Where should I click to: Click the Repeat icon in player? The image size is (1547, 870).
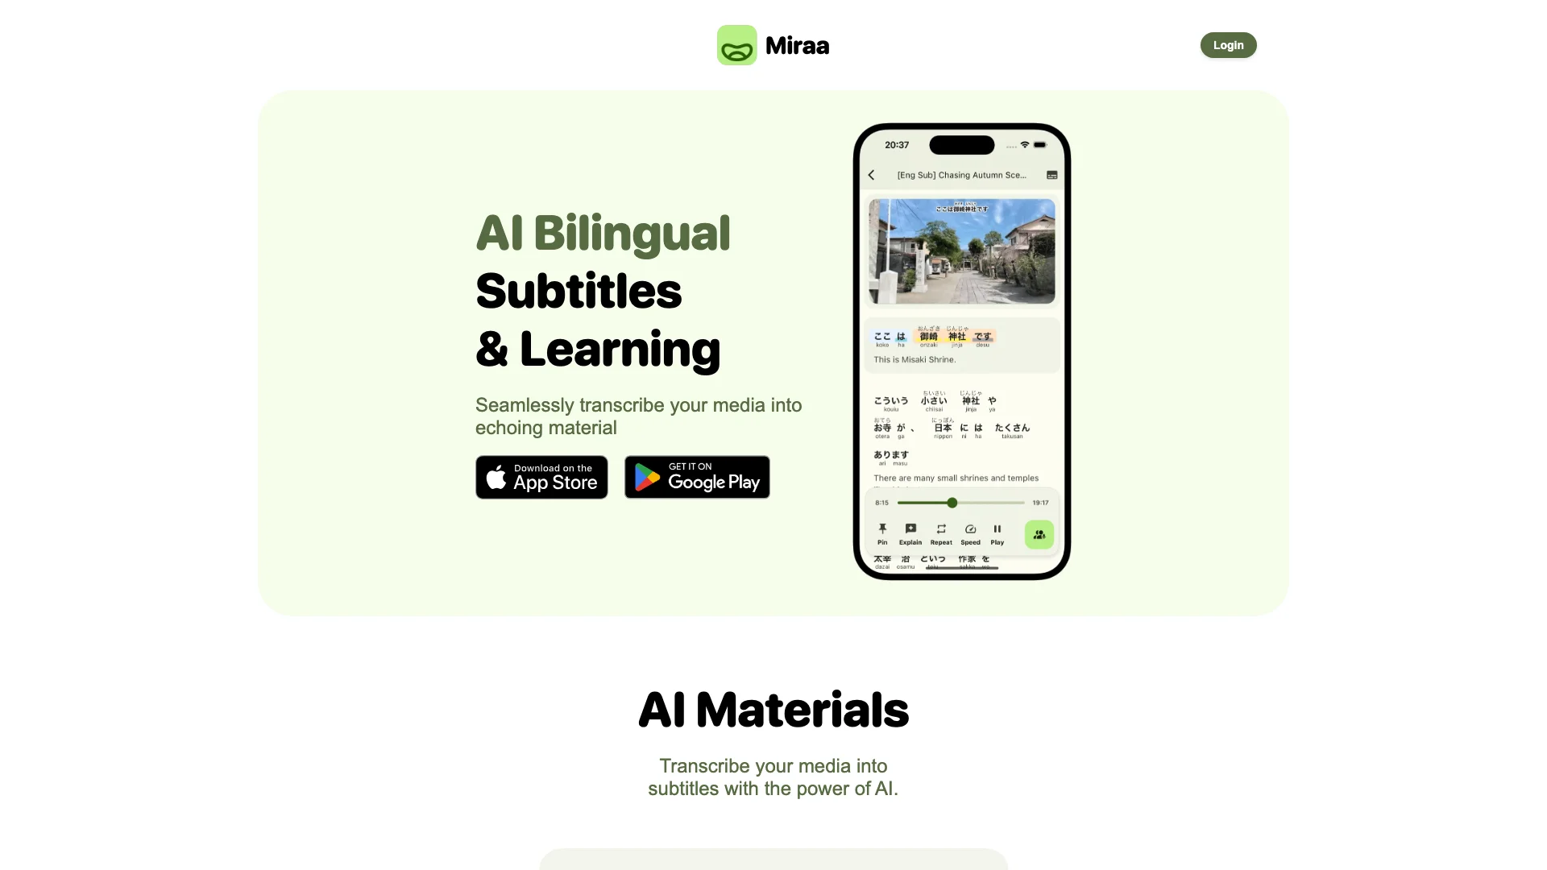[x=940, y=529]
